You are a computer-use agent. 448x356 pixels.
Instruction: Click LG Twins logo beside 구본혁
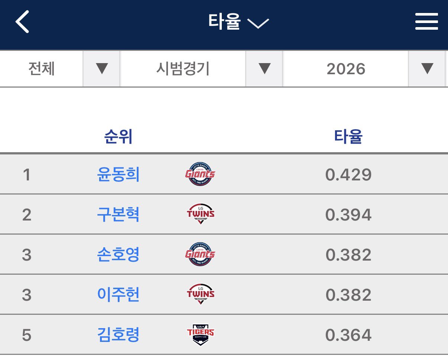pos(201,214)
